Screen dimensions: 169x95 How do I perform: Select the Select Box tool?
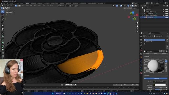pyautogui.click(x=3, y=12)
